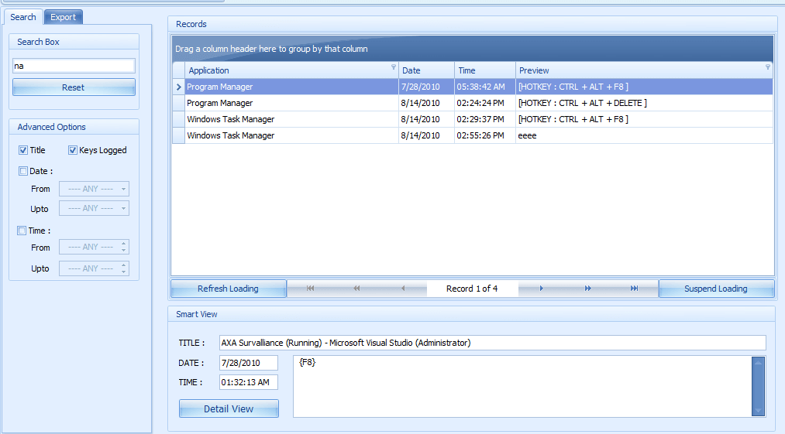This screenshot has width=785, height=434.
Task: Jump forward one page of records
Action: point(587,289)
